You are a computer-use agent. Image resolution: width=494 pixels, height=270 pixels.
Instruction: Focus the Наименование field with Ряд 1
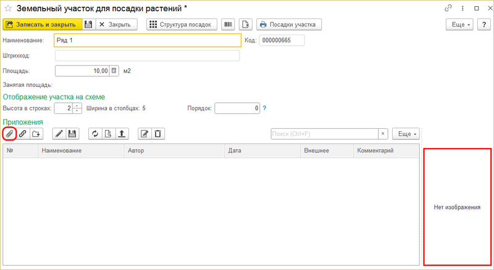click(x=148, y=40)
